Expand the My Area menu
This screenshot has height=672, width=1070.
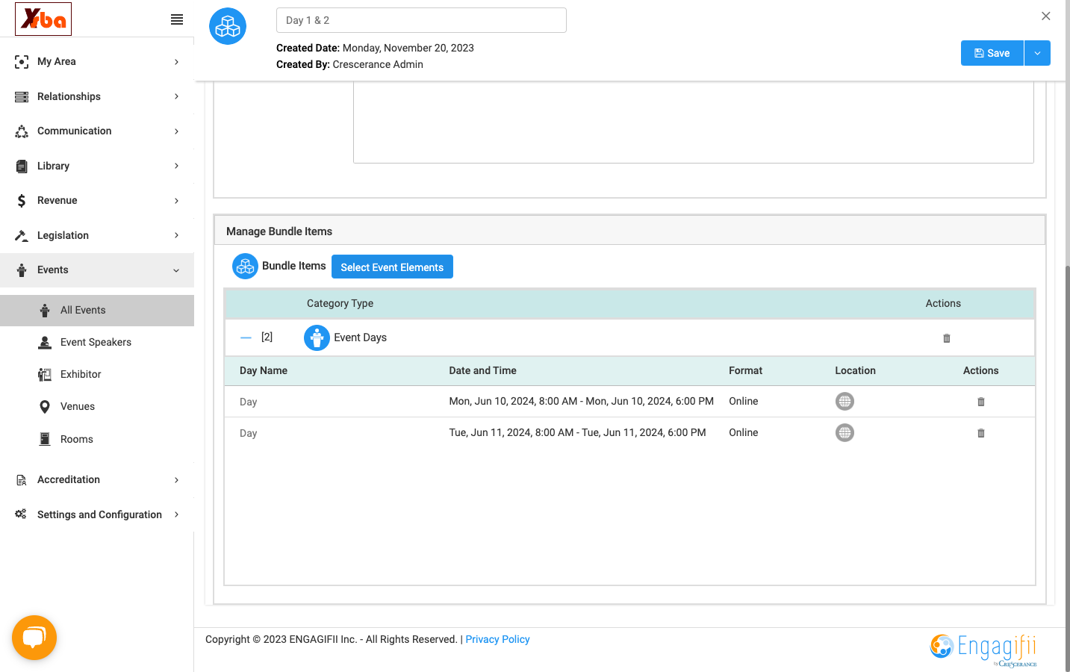point(97,62)
